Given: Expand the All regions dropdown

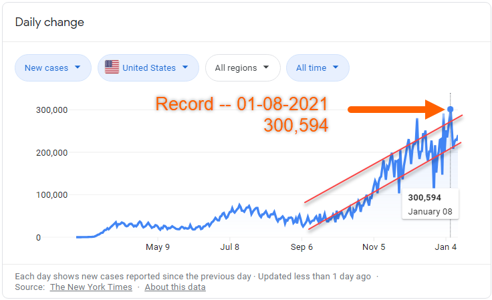Looking at the screenshot, I should (242, 67).
